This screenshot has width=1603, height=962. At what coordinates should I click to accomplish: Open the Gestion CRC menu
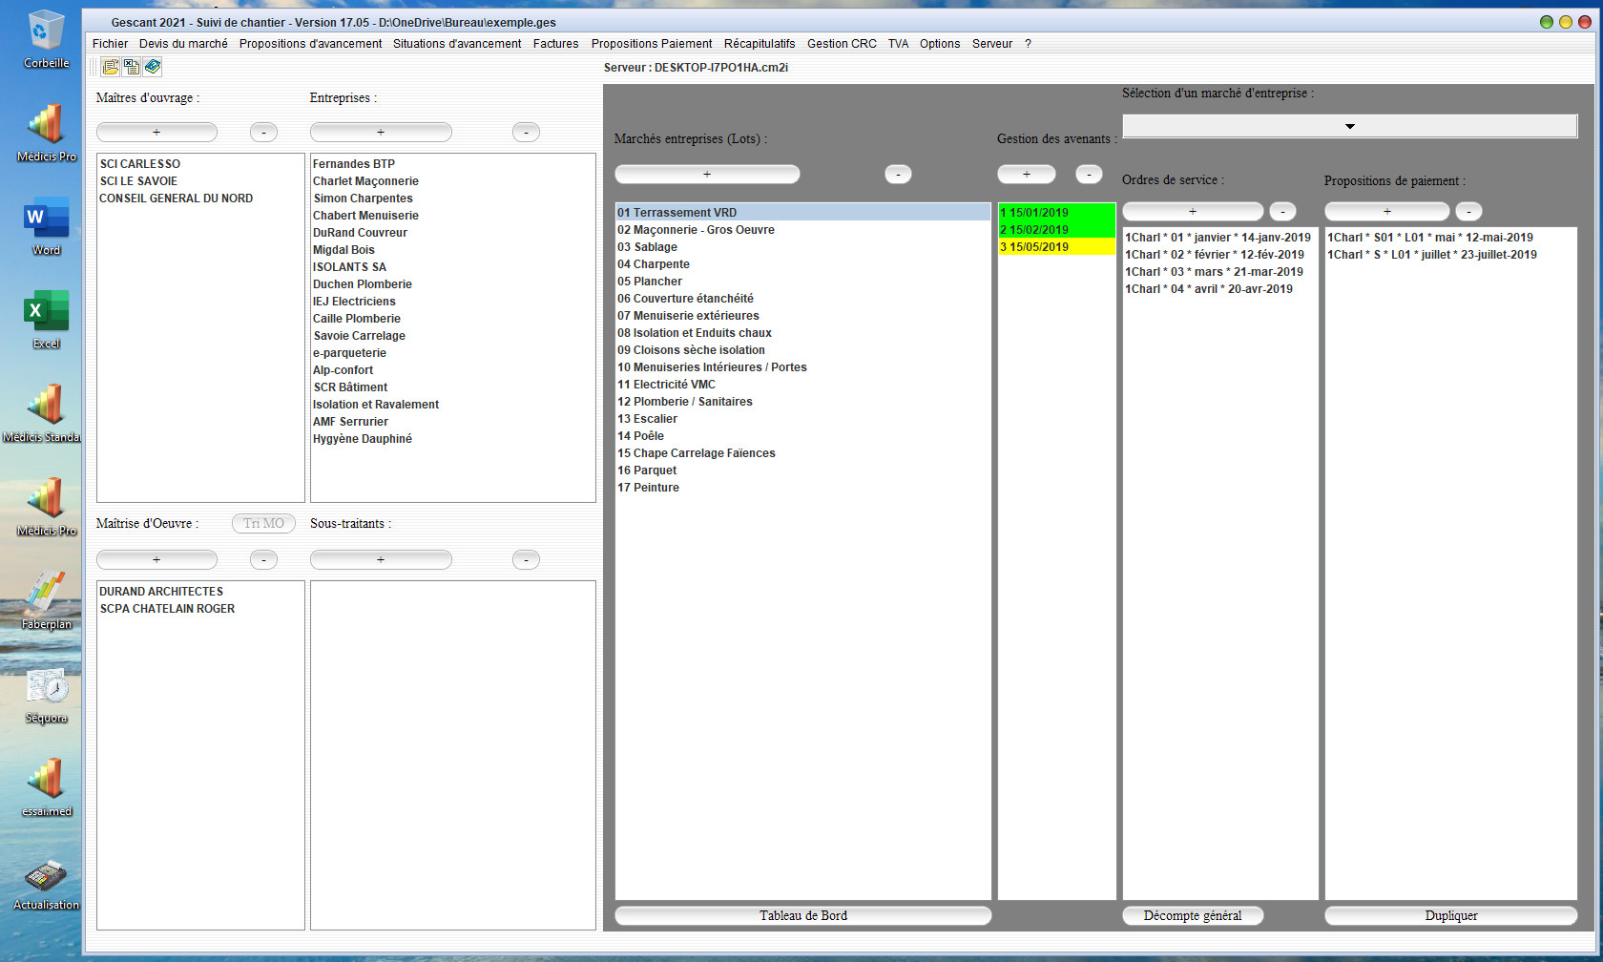coord(842,44)
